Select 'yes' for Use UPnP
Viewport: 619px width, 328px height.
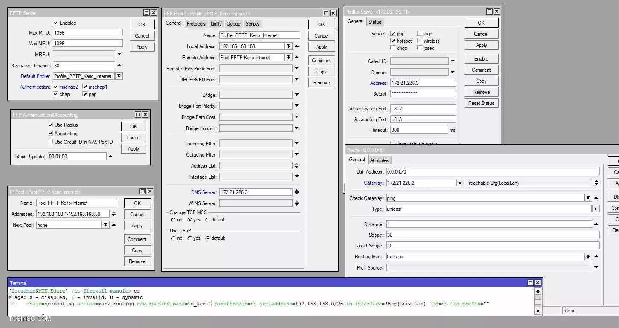tap(189, 238)
